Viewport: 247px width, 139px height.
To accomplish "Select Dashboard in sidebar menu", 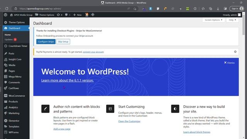I will 16,28.
